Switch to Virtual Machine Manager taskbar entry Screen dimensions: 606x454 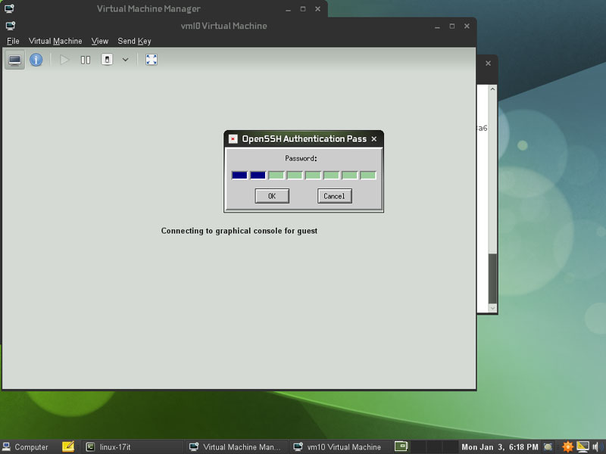[x=236, y=447]
